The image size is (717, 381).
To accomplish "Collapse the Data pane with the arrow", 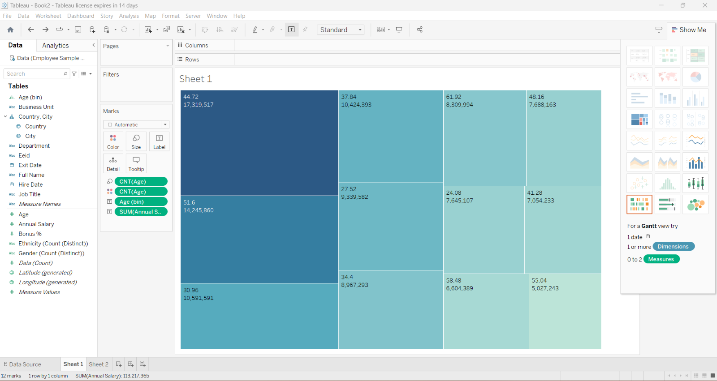I will pos(94,45).
